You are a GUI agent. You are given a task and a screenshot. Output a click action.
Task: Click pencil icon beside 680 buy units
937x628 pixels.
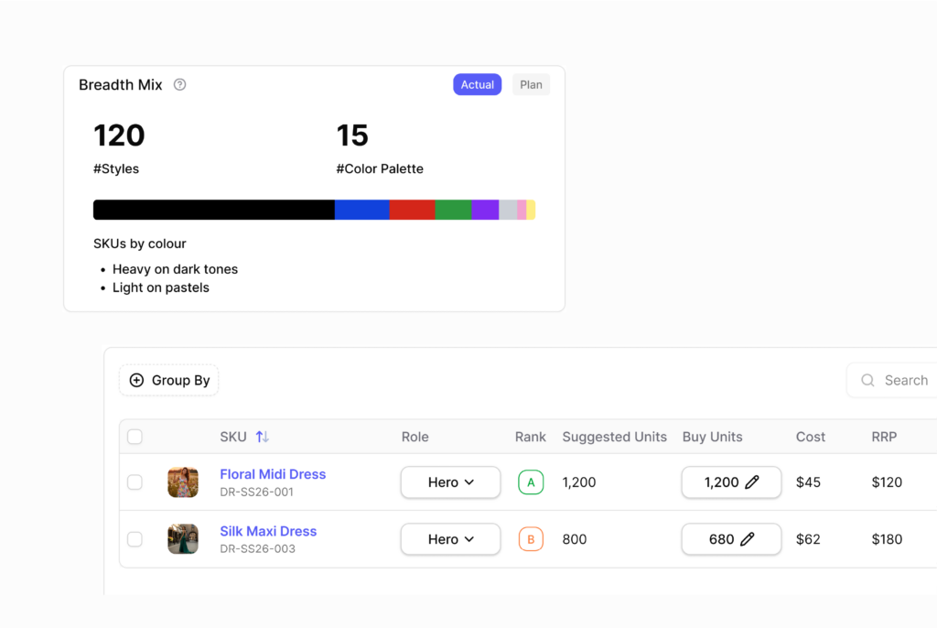[748, 539]
